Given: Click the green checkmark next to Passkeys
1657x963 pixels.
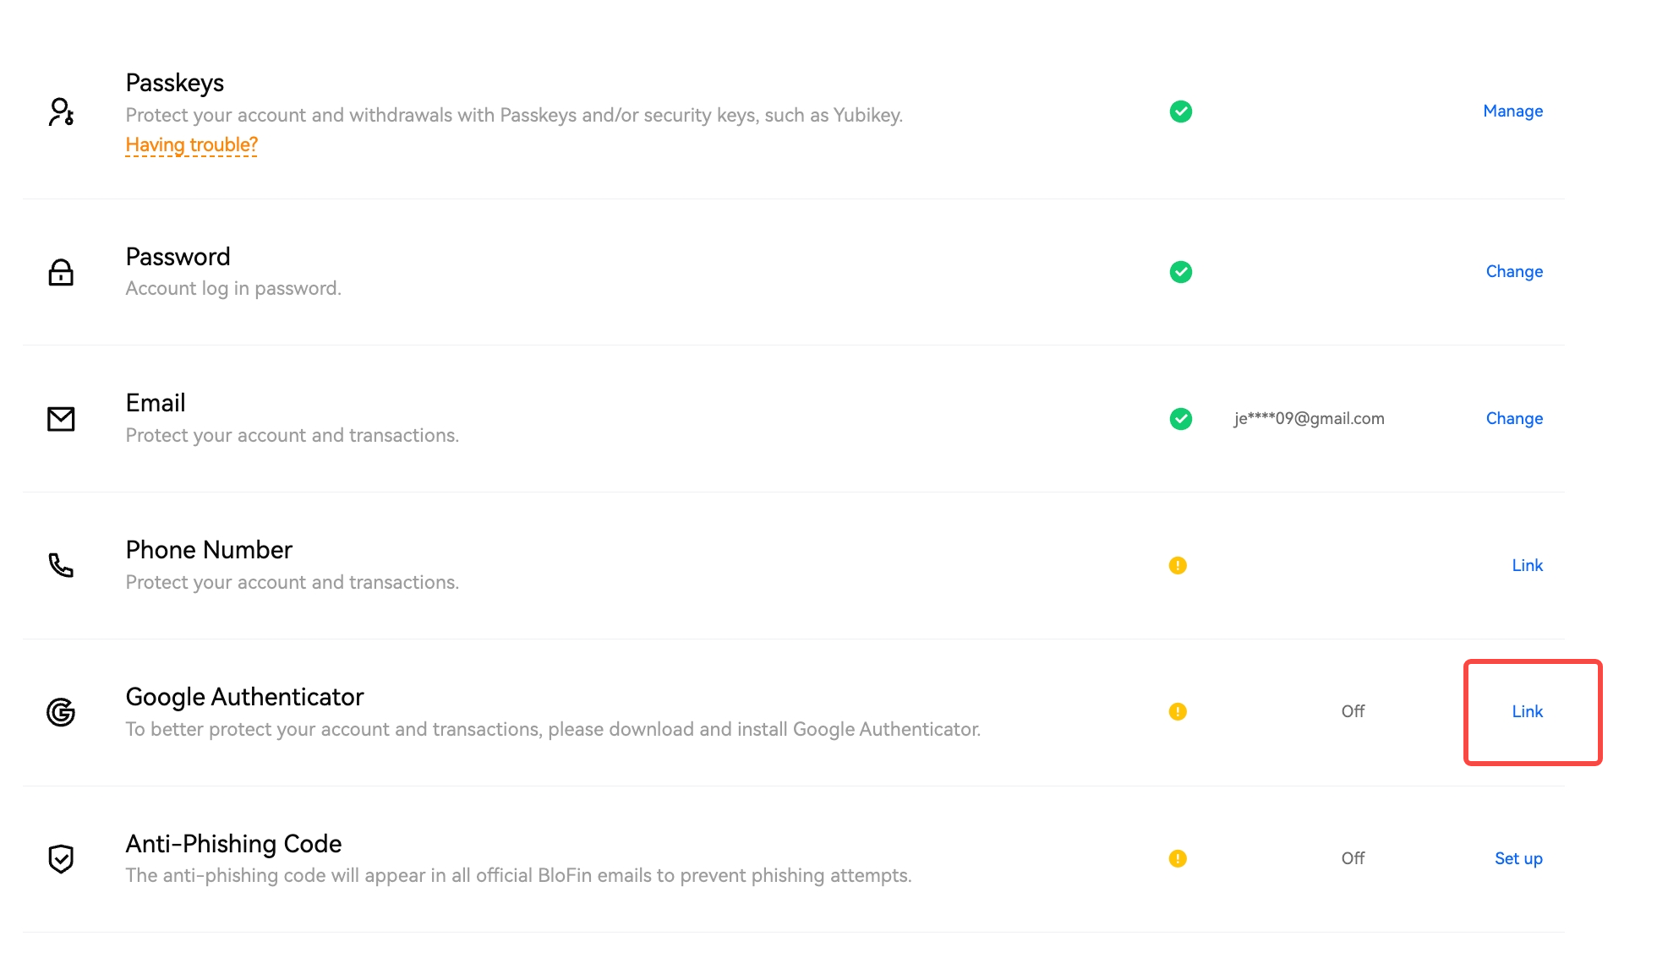Looking at the screenshot, I should 1181,112.
